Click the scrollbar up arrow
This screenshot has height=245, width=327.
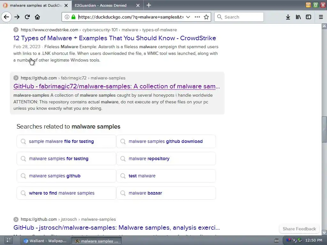pos(324,26)
